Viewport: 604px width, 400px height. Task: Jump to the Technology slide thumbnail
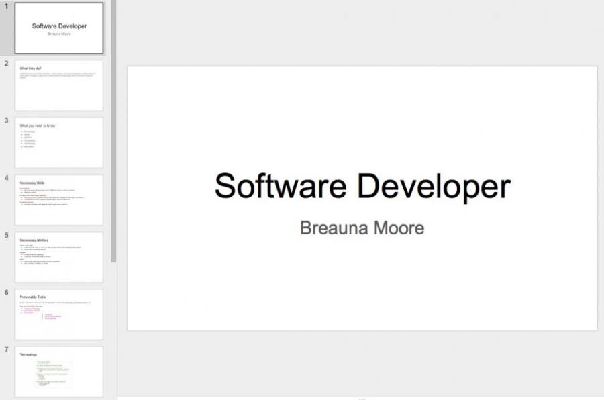click(59, 371)
